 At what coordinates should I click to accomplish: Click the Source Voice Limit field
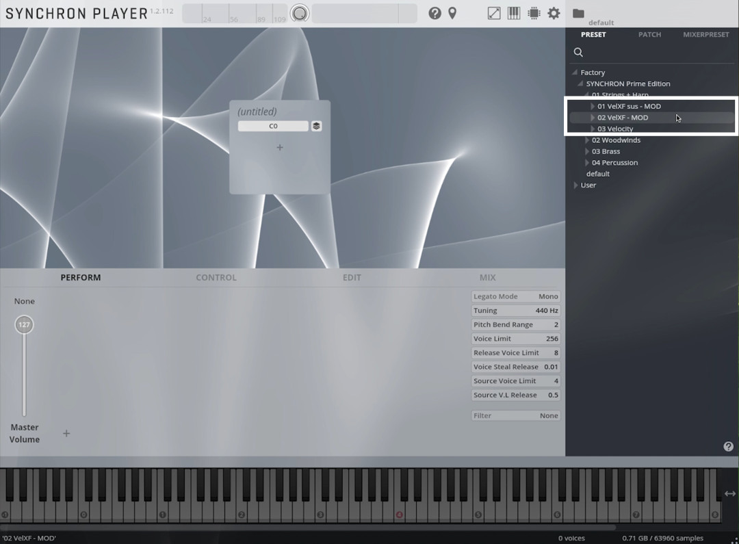coord(516,381)
